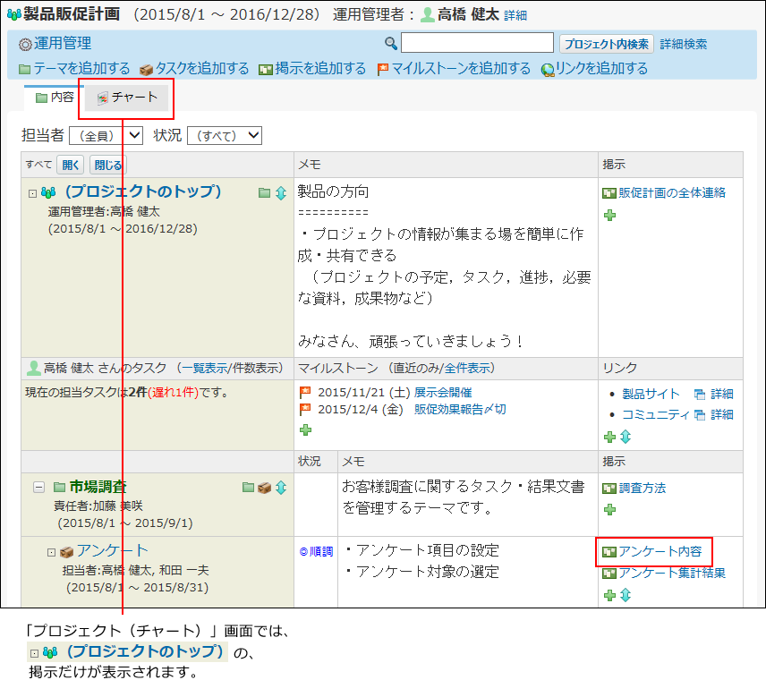The height and width of the screenshot is (680, 766).
Task: Open the 販促効果報告〆切 milestone
Action: (460, 410)
